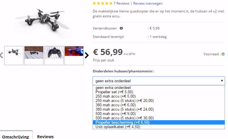
Task: Switch to the Reviews tab
Action: 45,137
